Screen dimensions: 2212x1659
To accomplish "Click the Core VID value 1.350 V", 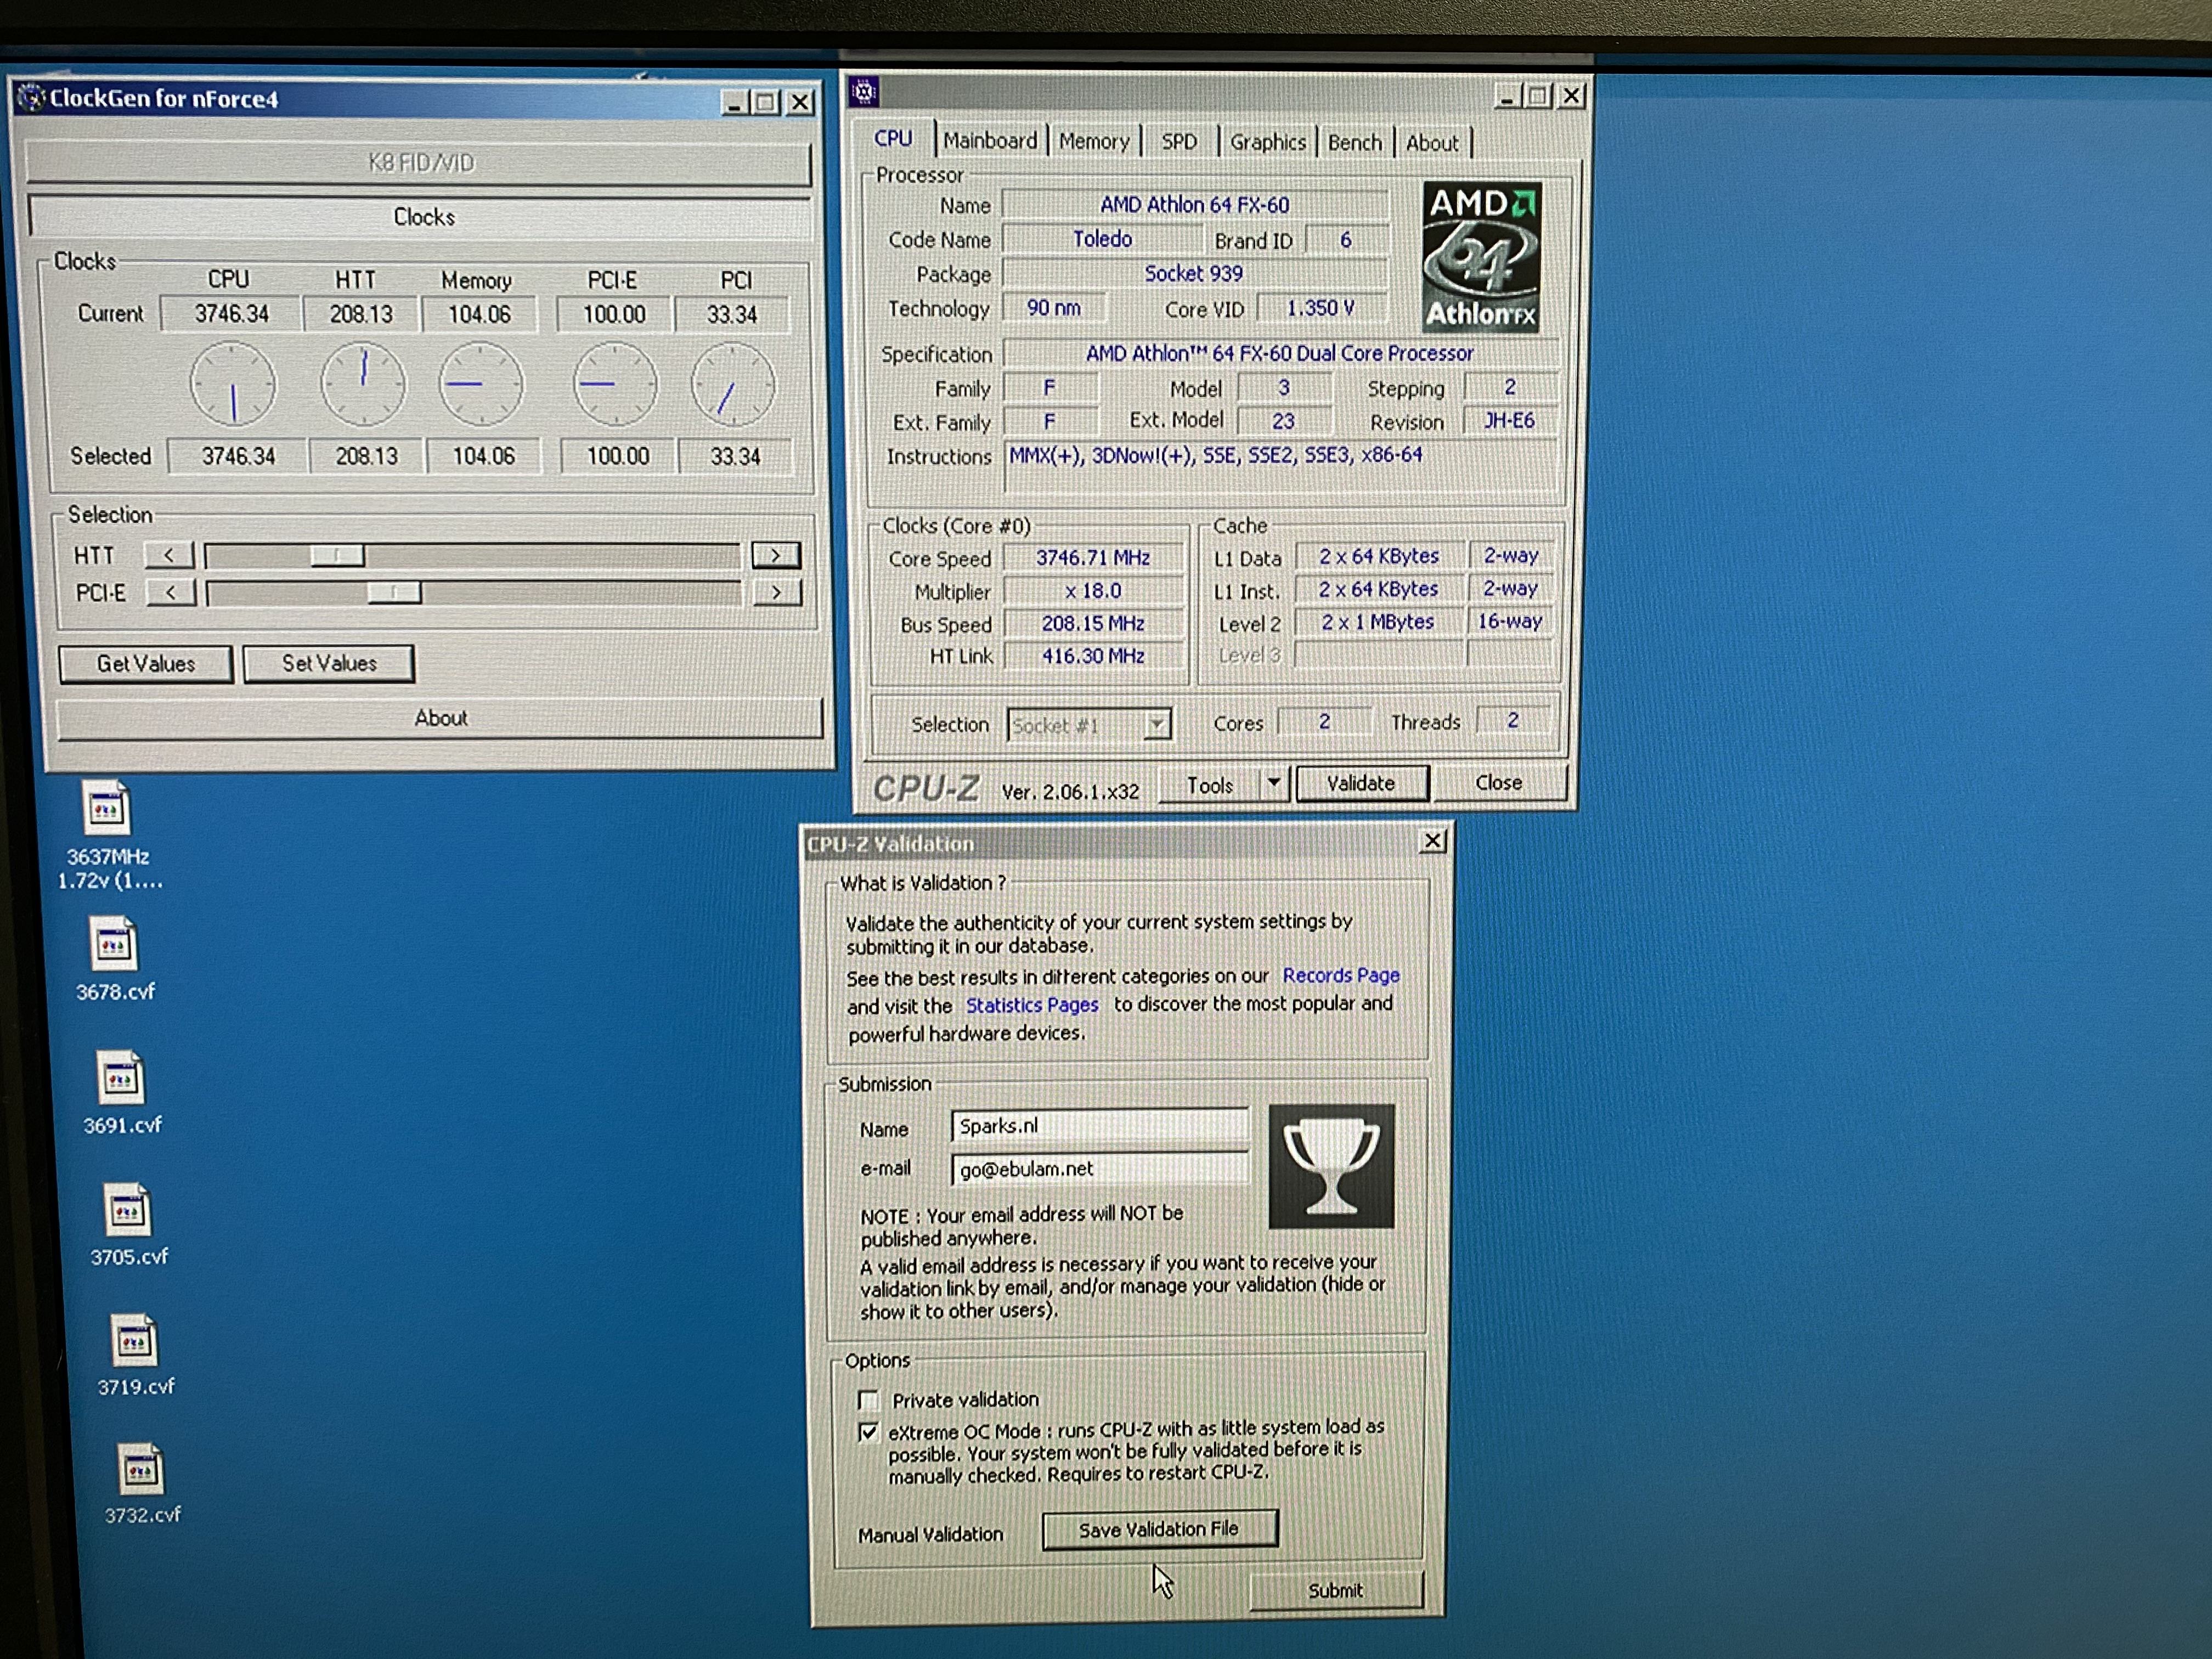I will [x=1320, y=308].
